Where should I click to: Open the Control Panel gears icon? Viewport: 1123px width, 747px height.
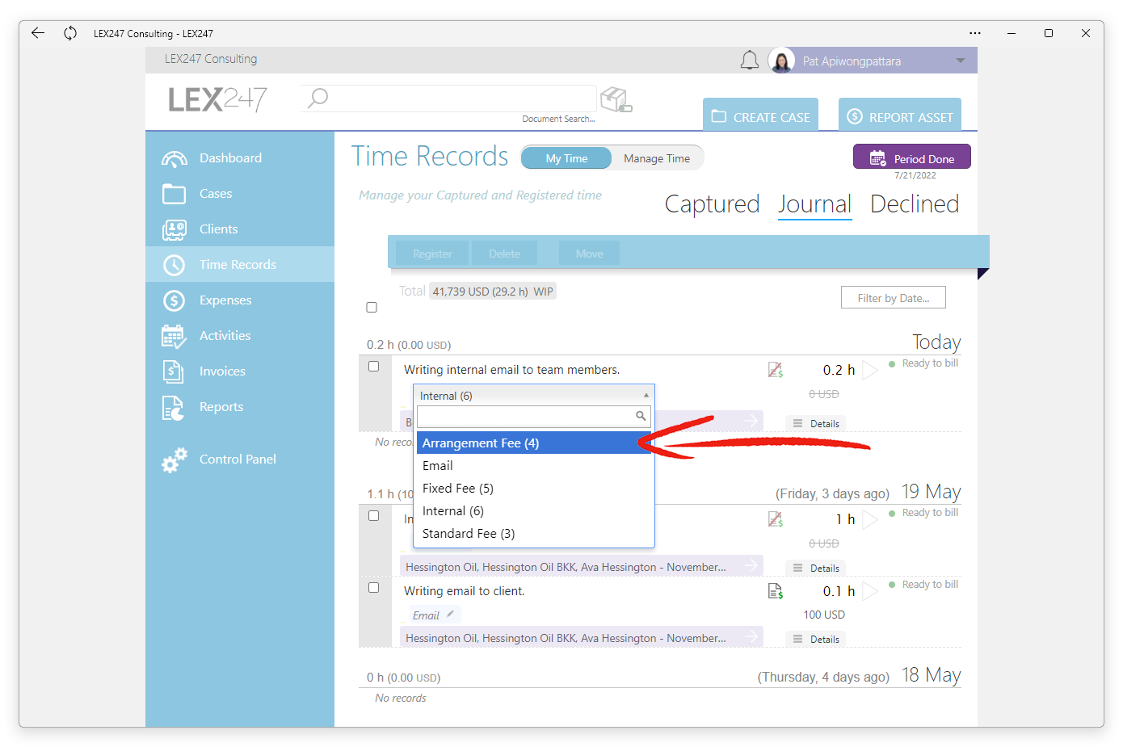click(x=174, y=460)
